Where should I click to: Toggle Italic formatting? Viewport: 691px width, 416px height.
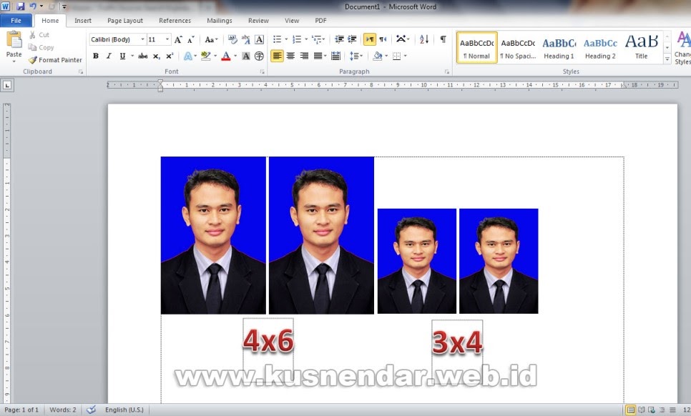click(109, 56)
